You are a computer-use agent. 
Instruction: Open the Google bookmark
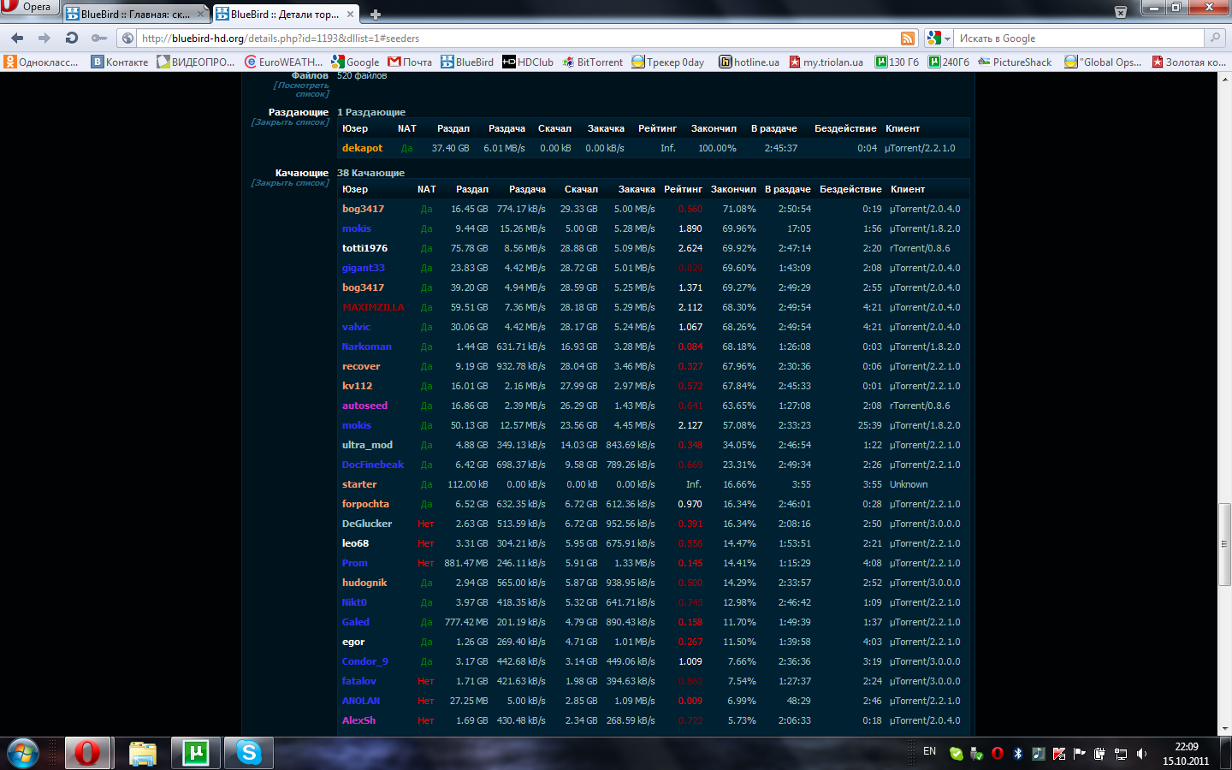(356, 62)
